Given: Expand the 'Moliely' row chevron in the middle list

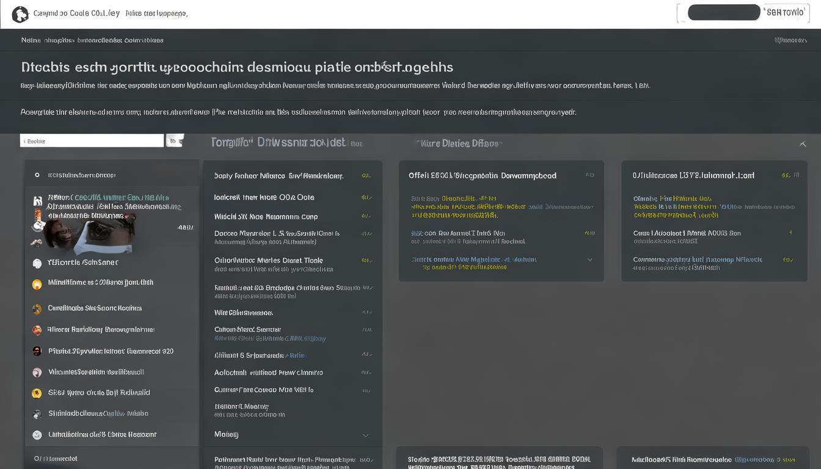Looking at the screenshot, I should 365,435.
